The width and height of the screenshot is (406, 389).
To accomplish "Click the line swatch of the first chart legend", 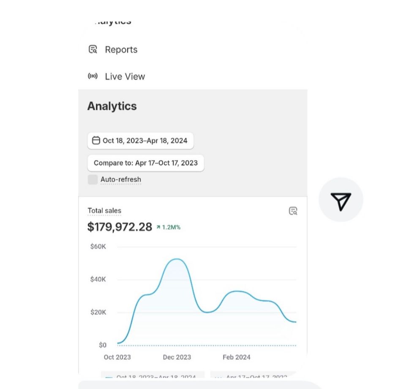I will coord(109,377).
